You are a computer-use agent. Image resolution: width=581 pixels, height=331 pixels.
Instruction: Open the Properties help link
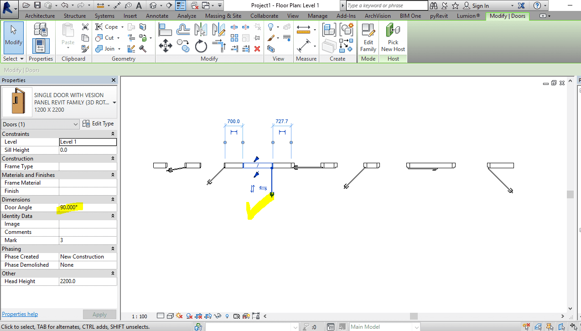(x=20, y=314)
